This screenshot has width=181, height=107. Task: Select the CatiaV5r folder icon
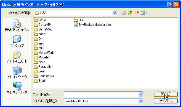pos(36,25)
